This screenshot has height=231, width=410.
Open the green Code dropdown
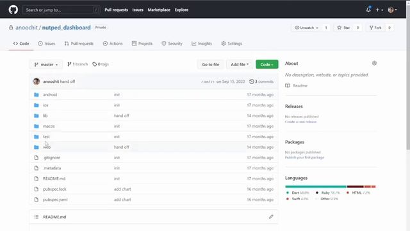[x=267, y=64]
